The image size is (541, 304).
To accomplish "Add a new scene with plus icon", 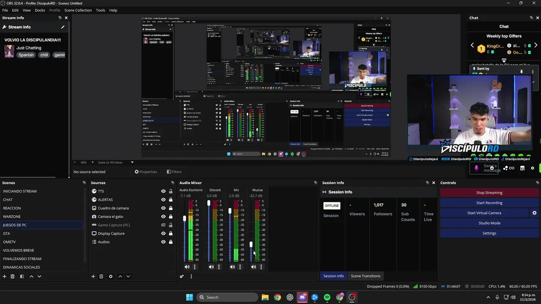I will click(x=5, y=277).
